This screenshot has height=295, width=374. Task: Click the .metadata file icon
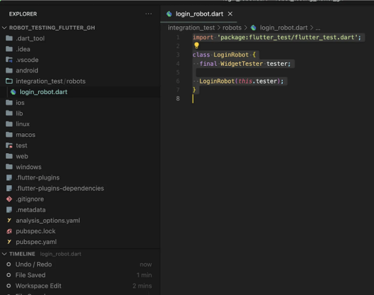coord(9,209)
